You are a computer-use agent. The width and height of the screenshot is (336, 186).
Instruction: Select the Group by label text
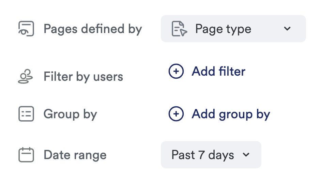pyautogui.click(x=70, y=114)
